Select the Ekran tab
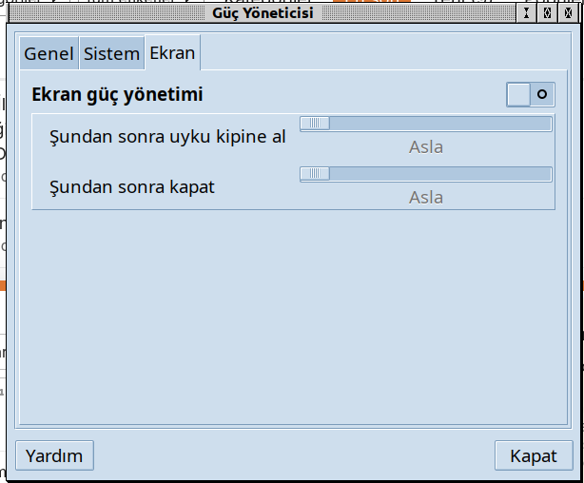 click(x=172, y=53)
